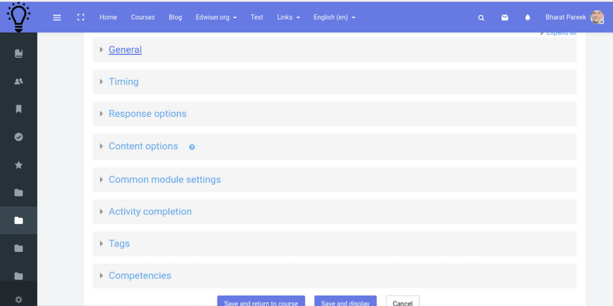
Task: Go to Home in the navbar
Action: 108,17
